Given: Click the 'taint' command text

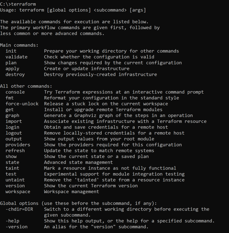Looking at the screenshot, I should [12, 168].
